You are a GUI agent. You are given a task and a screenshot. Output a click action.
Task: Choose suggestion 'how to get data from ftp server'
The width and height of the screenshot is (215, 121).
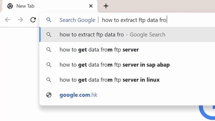[127, 50]
